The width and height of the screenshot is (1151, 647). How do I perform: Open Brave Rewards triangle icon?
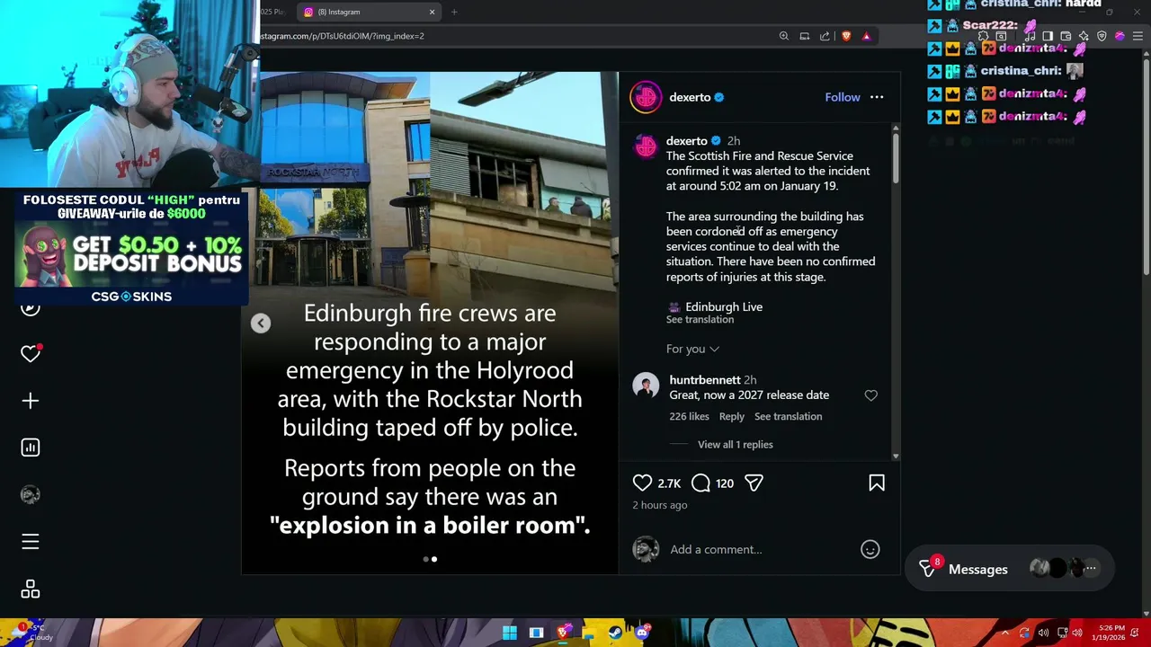866,36
